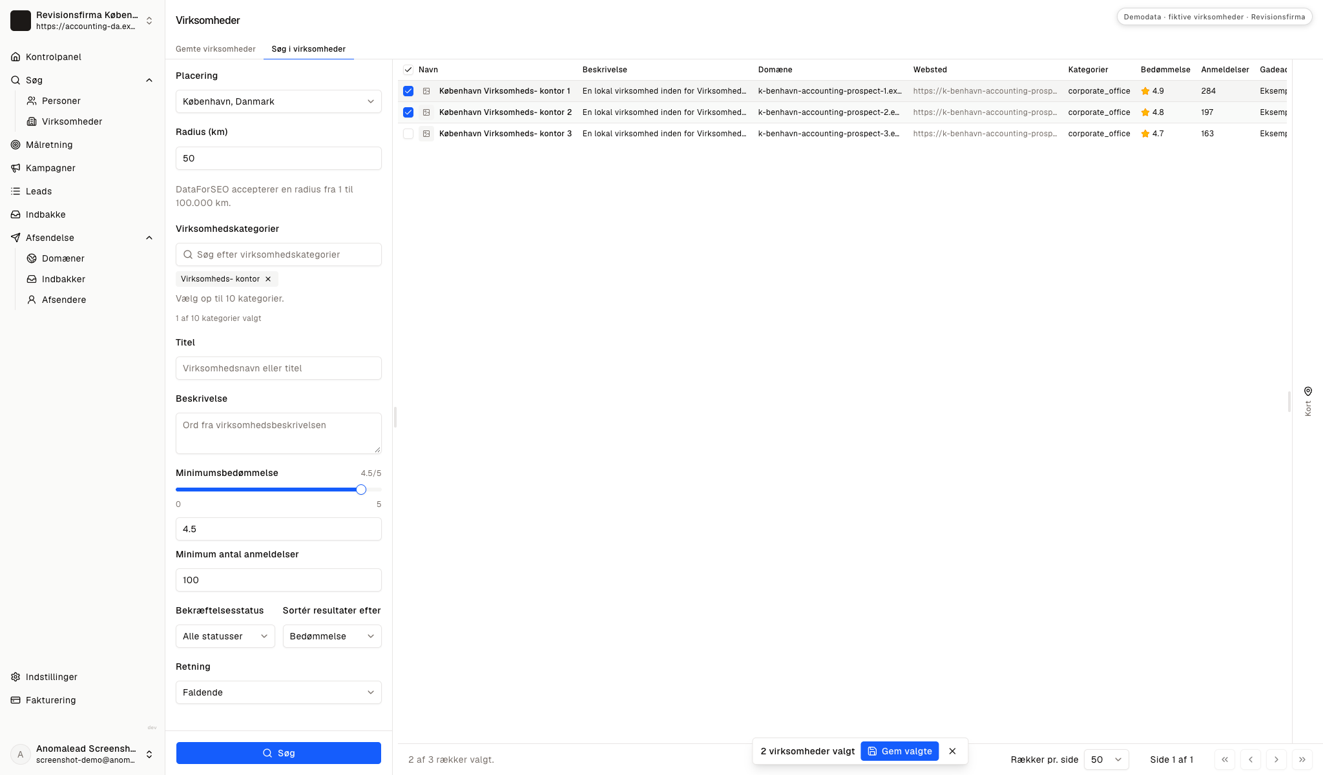The image size is (1323, 775).
Task: Toggle the select-all checkbox beside Navn
Action: [x=408, y=70]
